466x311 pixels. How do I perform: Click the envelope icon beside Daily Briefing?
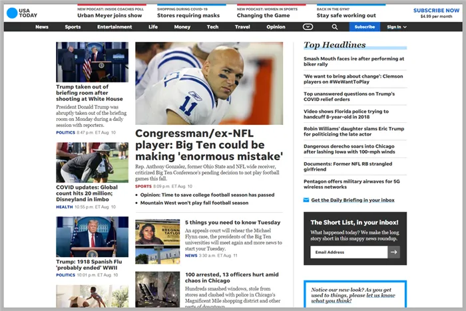(306, 200)
